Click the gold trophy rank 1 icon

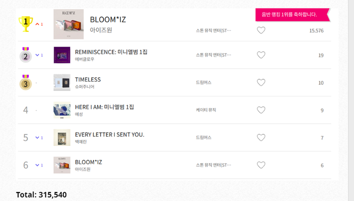tap(25, 24)
